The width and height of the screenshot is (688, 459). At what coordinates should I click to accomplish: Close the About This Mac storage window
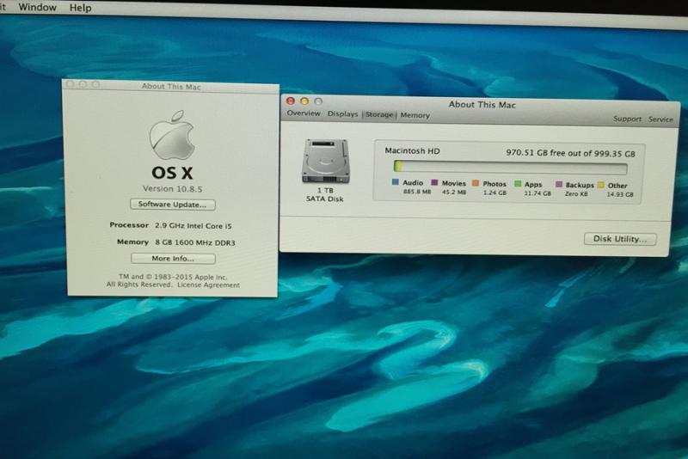coord(290,101)
